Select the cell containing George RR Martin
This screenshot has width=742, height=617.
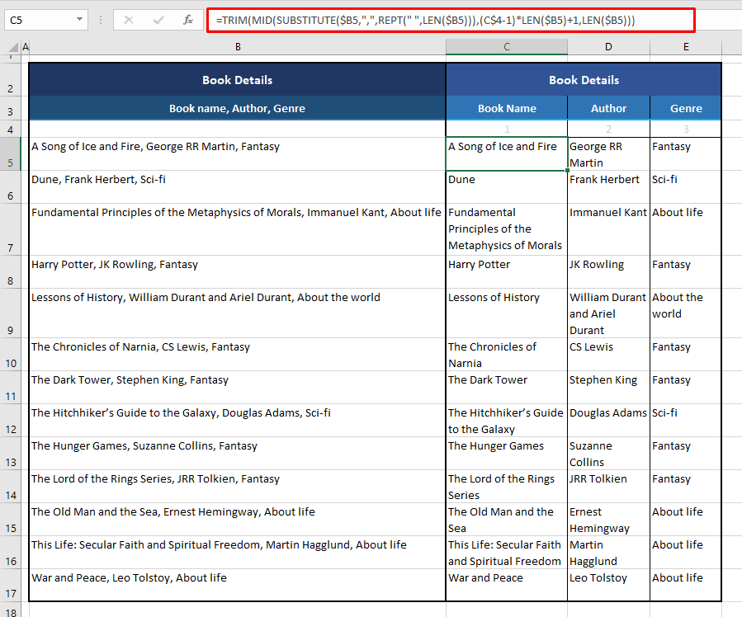click(608, 154)
